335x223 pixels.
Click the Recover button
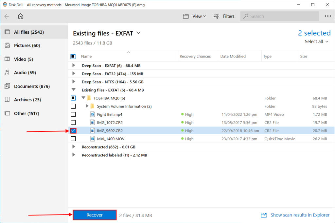click(94, 215)
